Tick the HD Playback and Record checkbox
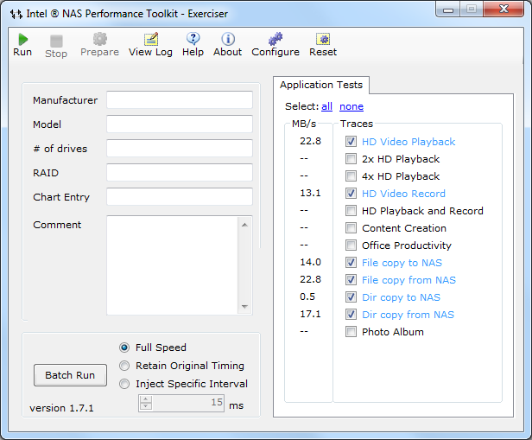532x440 pixels. tap(351, 211)
